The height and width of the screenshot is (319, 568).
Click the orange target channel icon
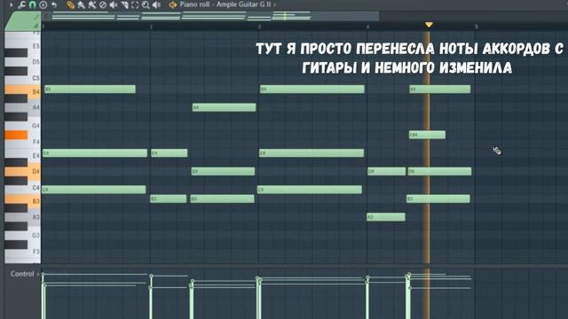(173, 4)
